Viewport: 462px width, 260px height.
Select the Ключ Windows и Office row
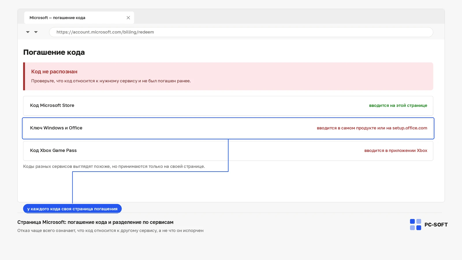(228, 128)
